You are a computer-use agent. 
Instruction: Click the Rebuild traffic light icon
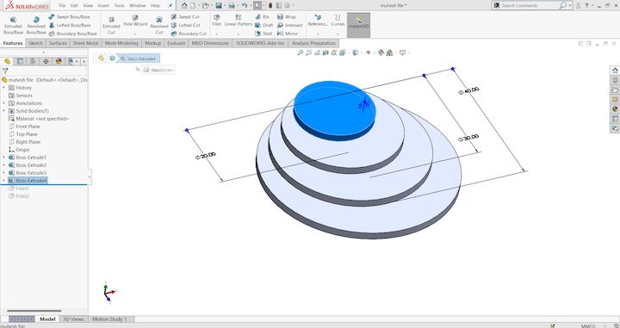[270, 5]
